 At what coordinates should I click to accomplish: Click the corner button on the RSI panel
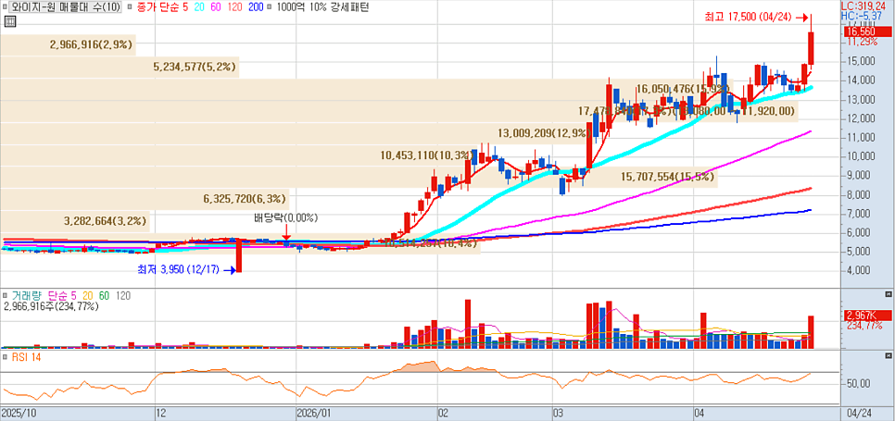(x=888, y=355)
